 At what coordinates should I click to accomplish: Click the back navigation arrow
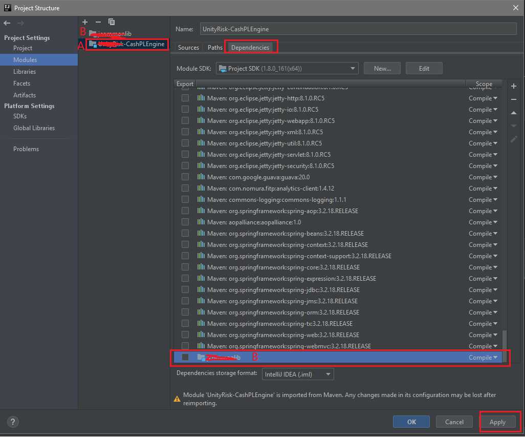tap(7, 23)
